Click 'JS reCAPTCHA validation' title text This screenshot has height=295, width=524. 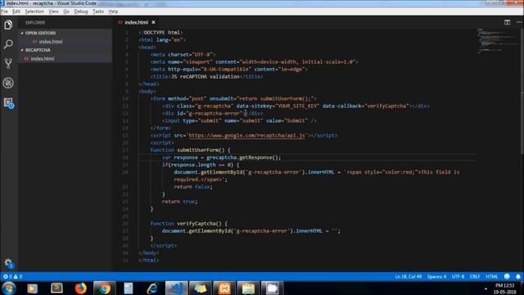coord(206,76)
